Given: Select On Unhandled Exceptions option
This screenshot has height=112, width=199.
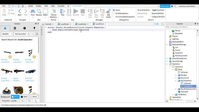Looking at the screenshot, I should coord(114,17).
